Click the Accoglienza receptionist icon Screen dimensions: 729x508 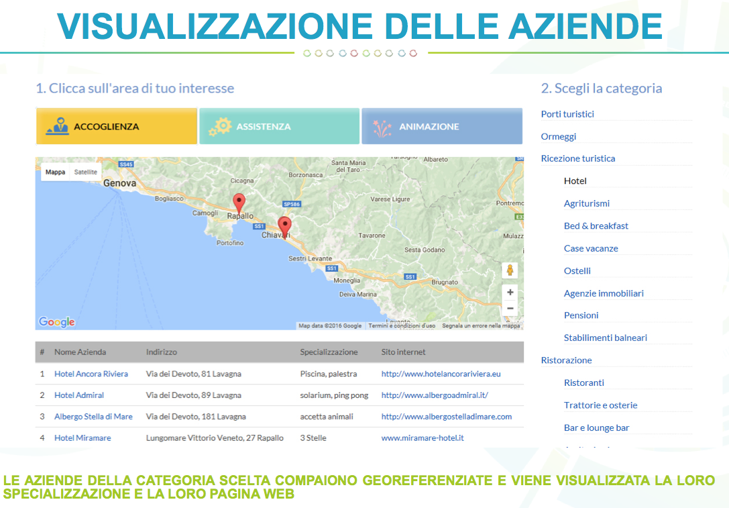click(x=58, y=126)
